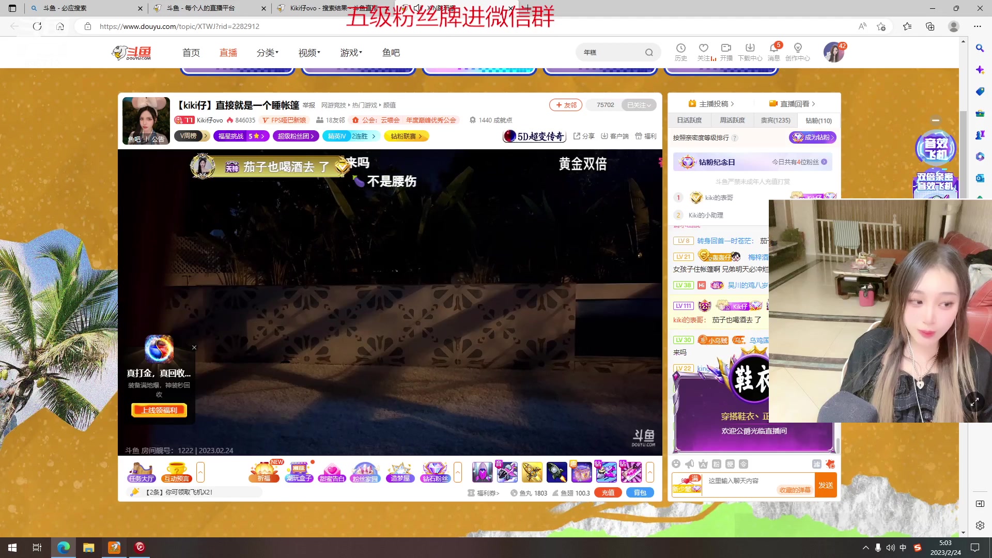The width and height of the screenshot is (992, 558).
Task: Open File Explorer in taskbar
Action: point(89,547)
